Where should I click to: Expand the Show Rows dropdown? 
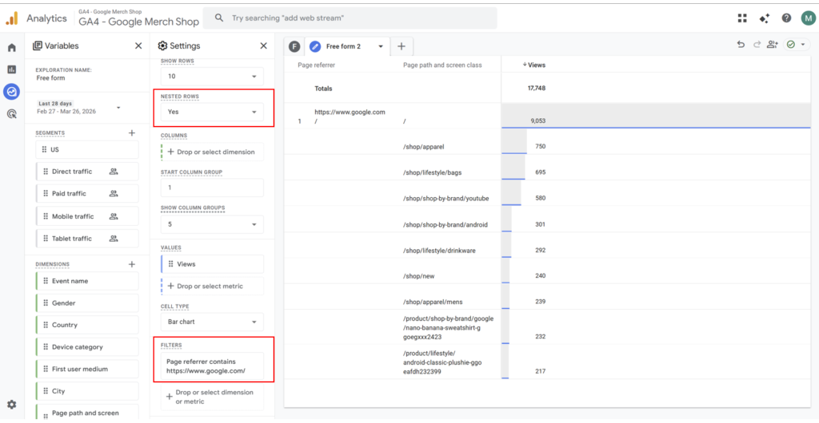212,77
